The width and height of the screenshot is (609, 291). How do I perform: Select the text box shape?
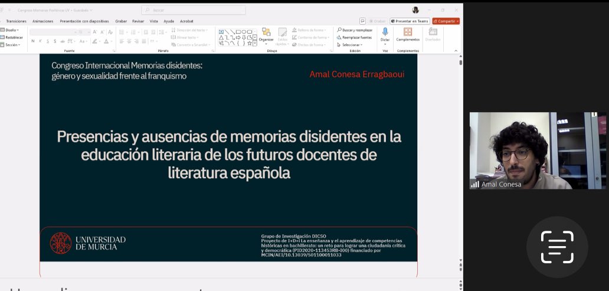pos(221,32)
